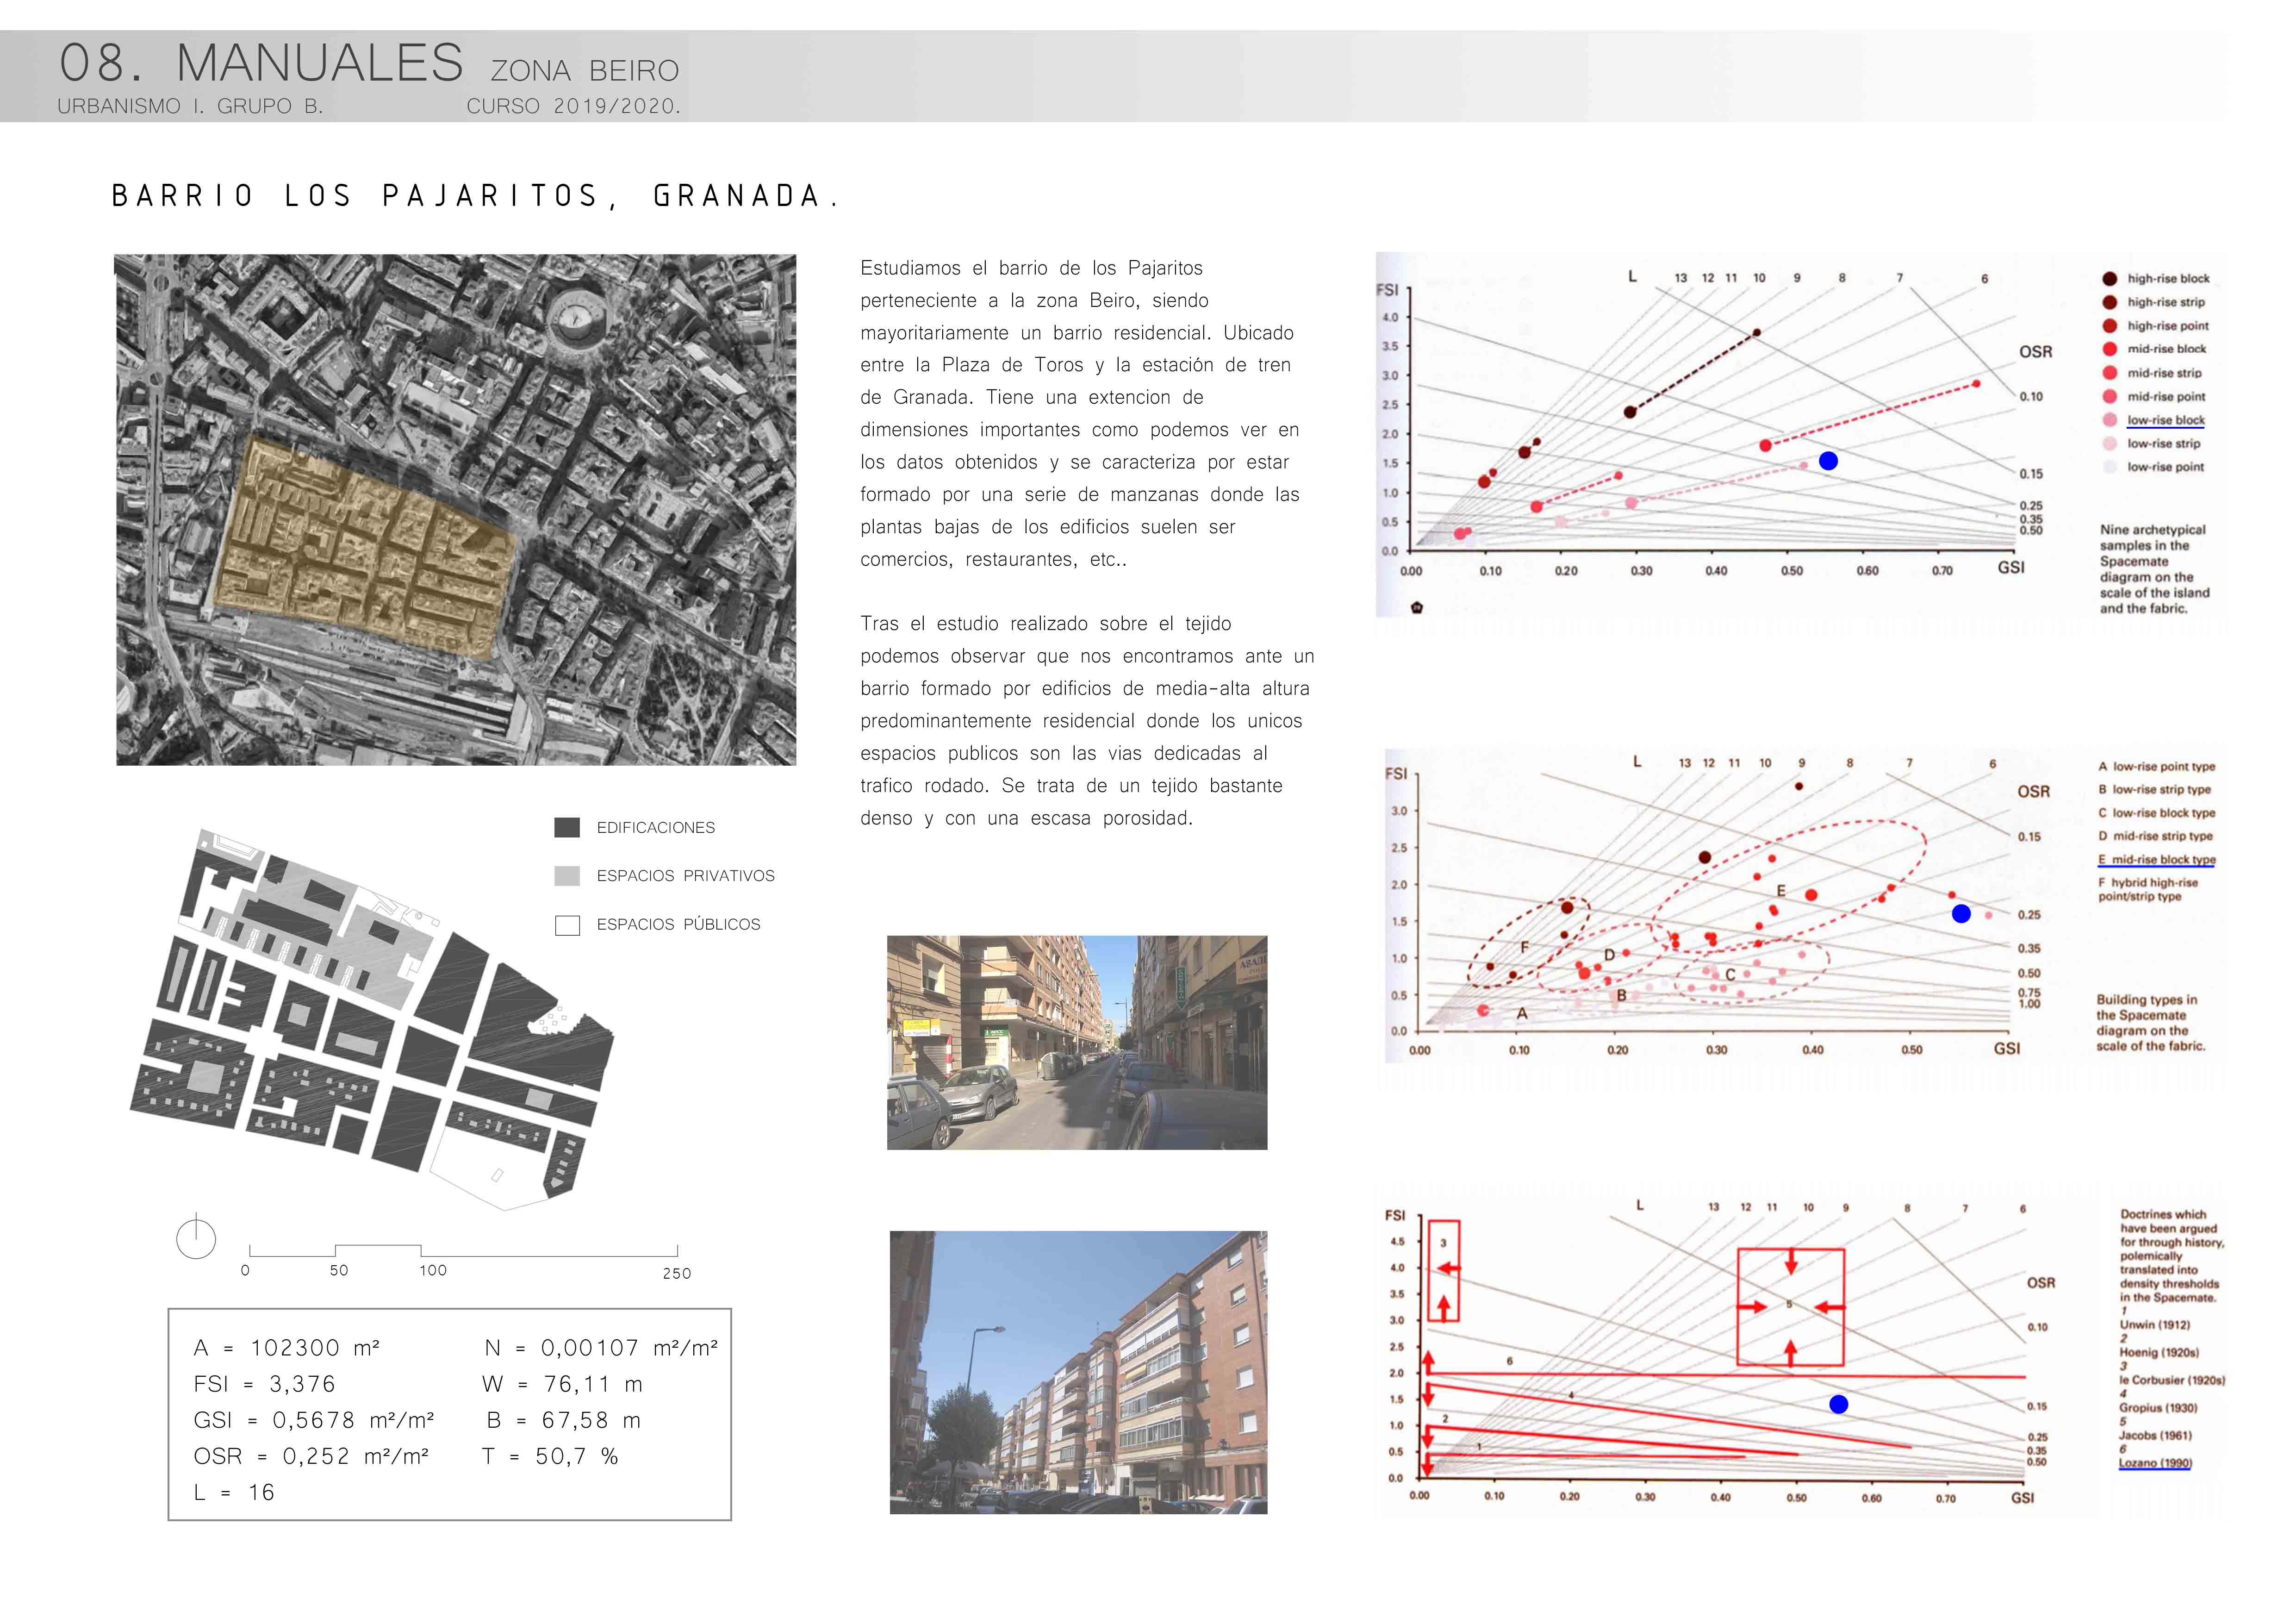Click the paragraph starting 'Estudiamos el barrio'
Viewport: 2296px width, 1624px height.
tap(1080, 413)
